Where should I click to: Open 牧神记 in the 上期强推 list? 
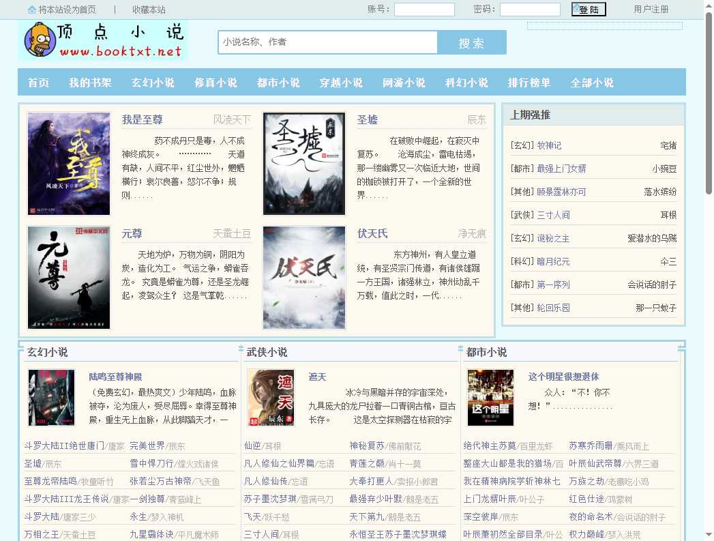pyautogui.click(x=549, y=145)
